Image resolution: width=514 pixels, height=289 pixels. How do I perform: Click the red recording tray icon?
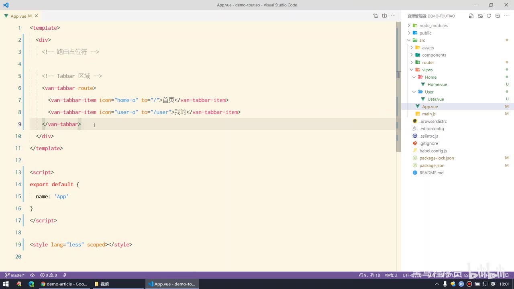coord(469,284)
